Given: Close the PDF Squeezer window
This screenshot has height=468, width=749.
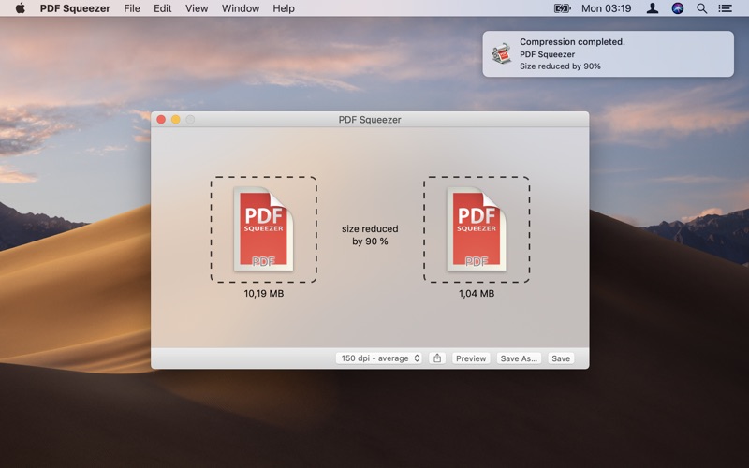Looking at the screenshot, I should coord(161,120).
